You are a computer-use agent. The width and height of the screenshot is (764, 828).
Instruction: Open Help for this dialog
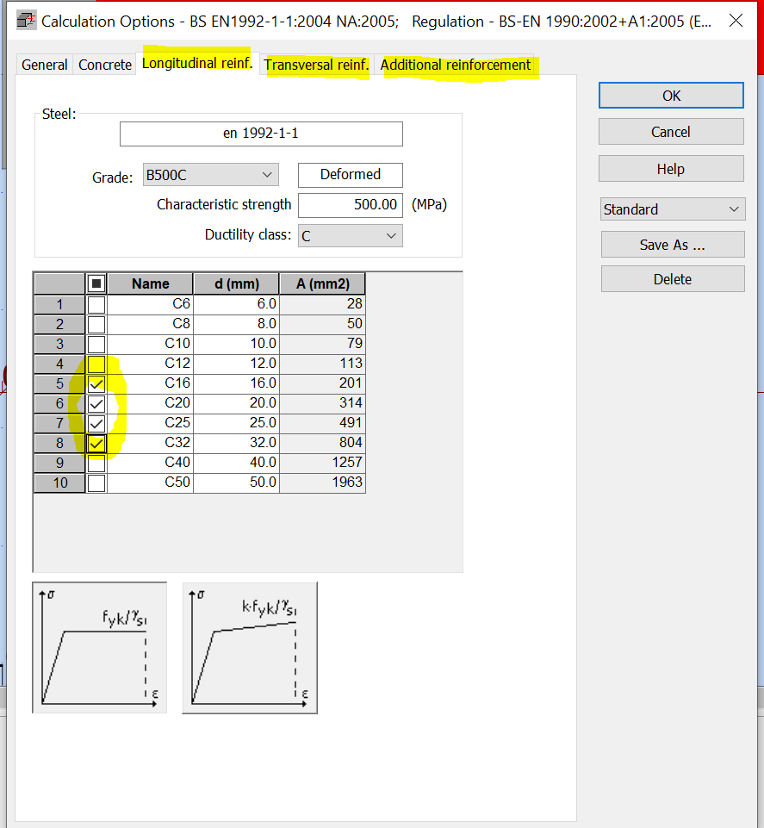[670, 168]
